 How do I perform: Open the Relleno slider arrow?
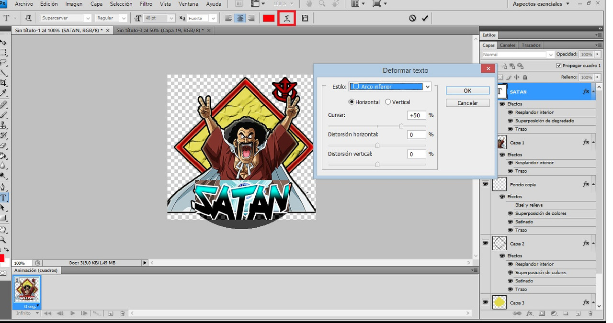[598, 77]
